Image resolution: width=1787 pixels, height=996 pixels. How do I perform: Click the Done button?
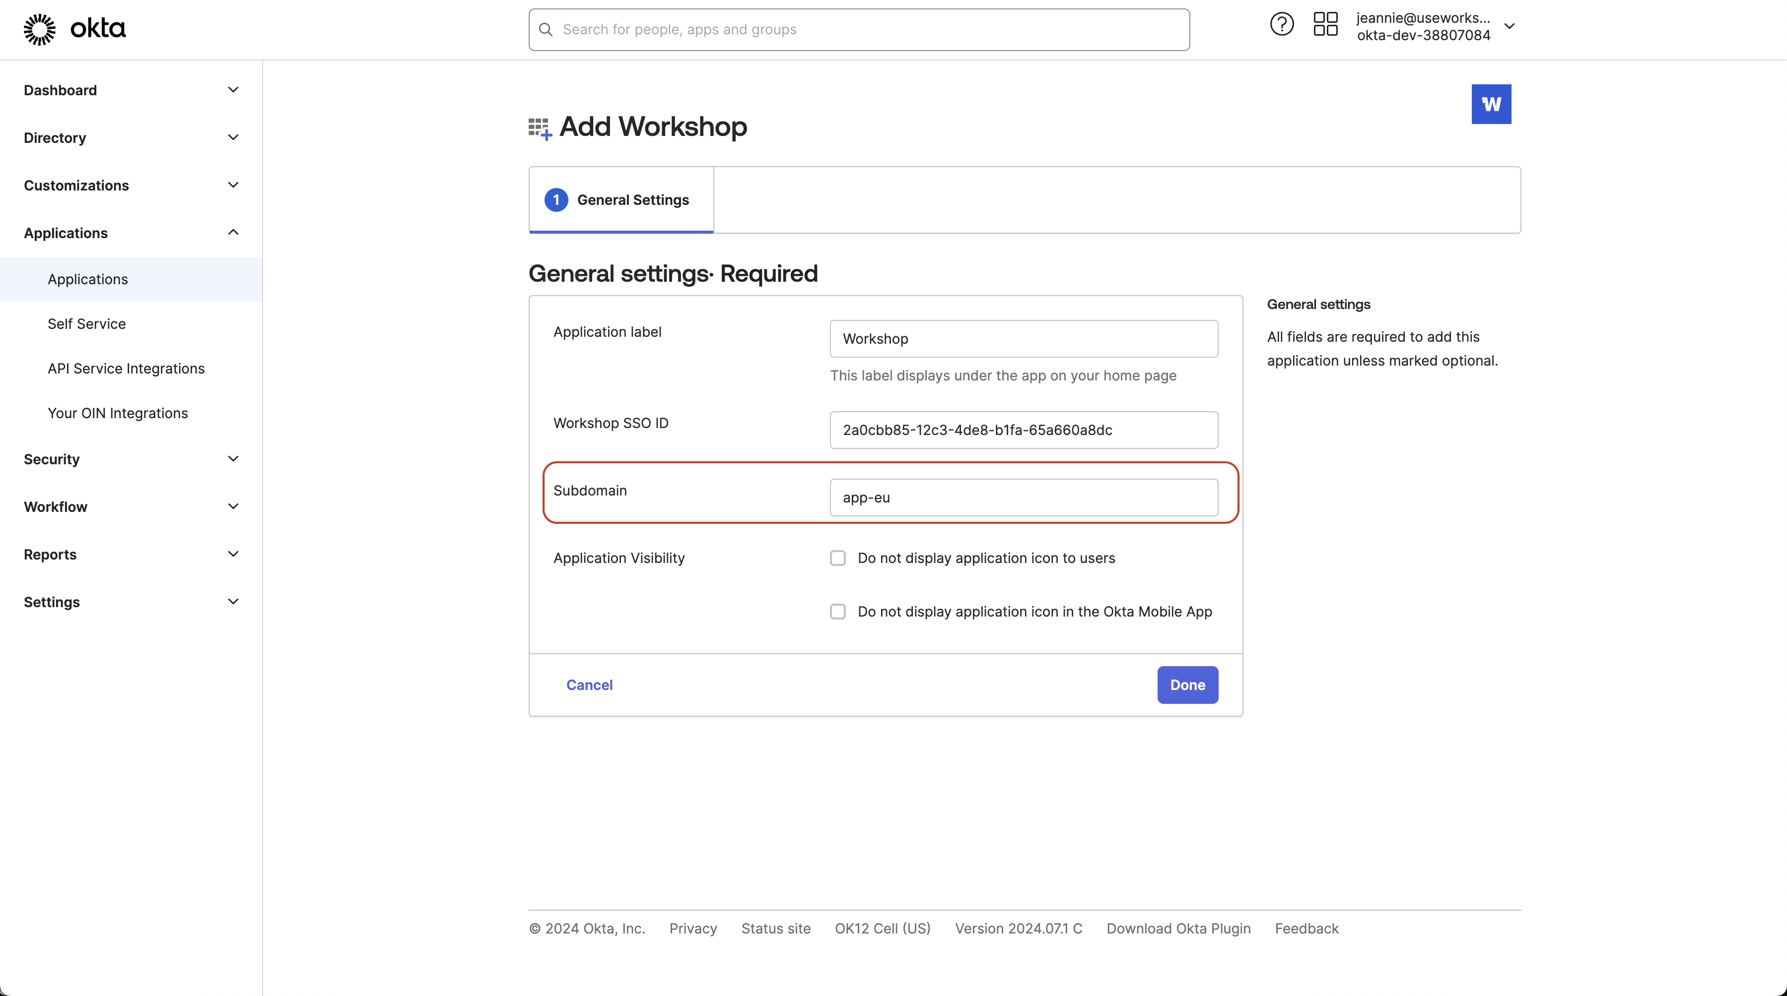click(1187, 685)
